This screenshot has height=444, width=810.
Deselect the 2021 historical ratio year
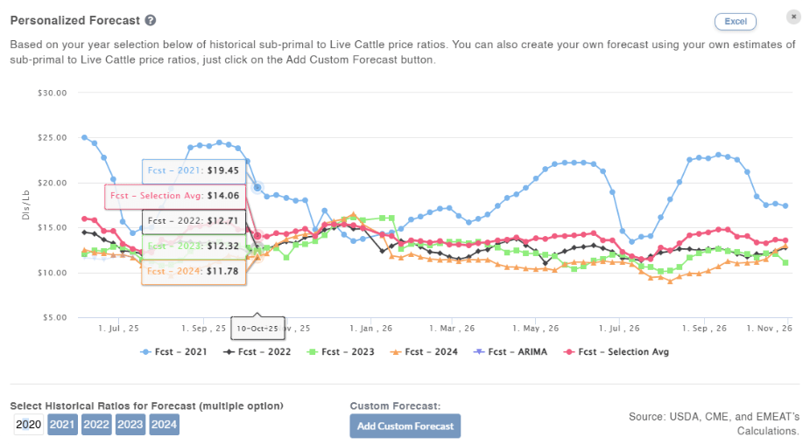point(62,425)
